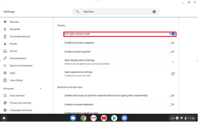Viewport: 198px width, 122px height.
Task: Click Customise your text size description
Action: tap(78, 76)
